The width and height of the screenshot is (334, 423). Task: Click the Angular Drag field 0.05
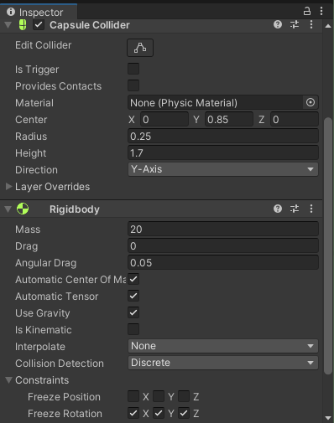[x=223, y=263]
